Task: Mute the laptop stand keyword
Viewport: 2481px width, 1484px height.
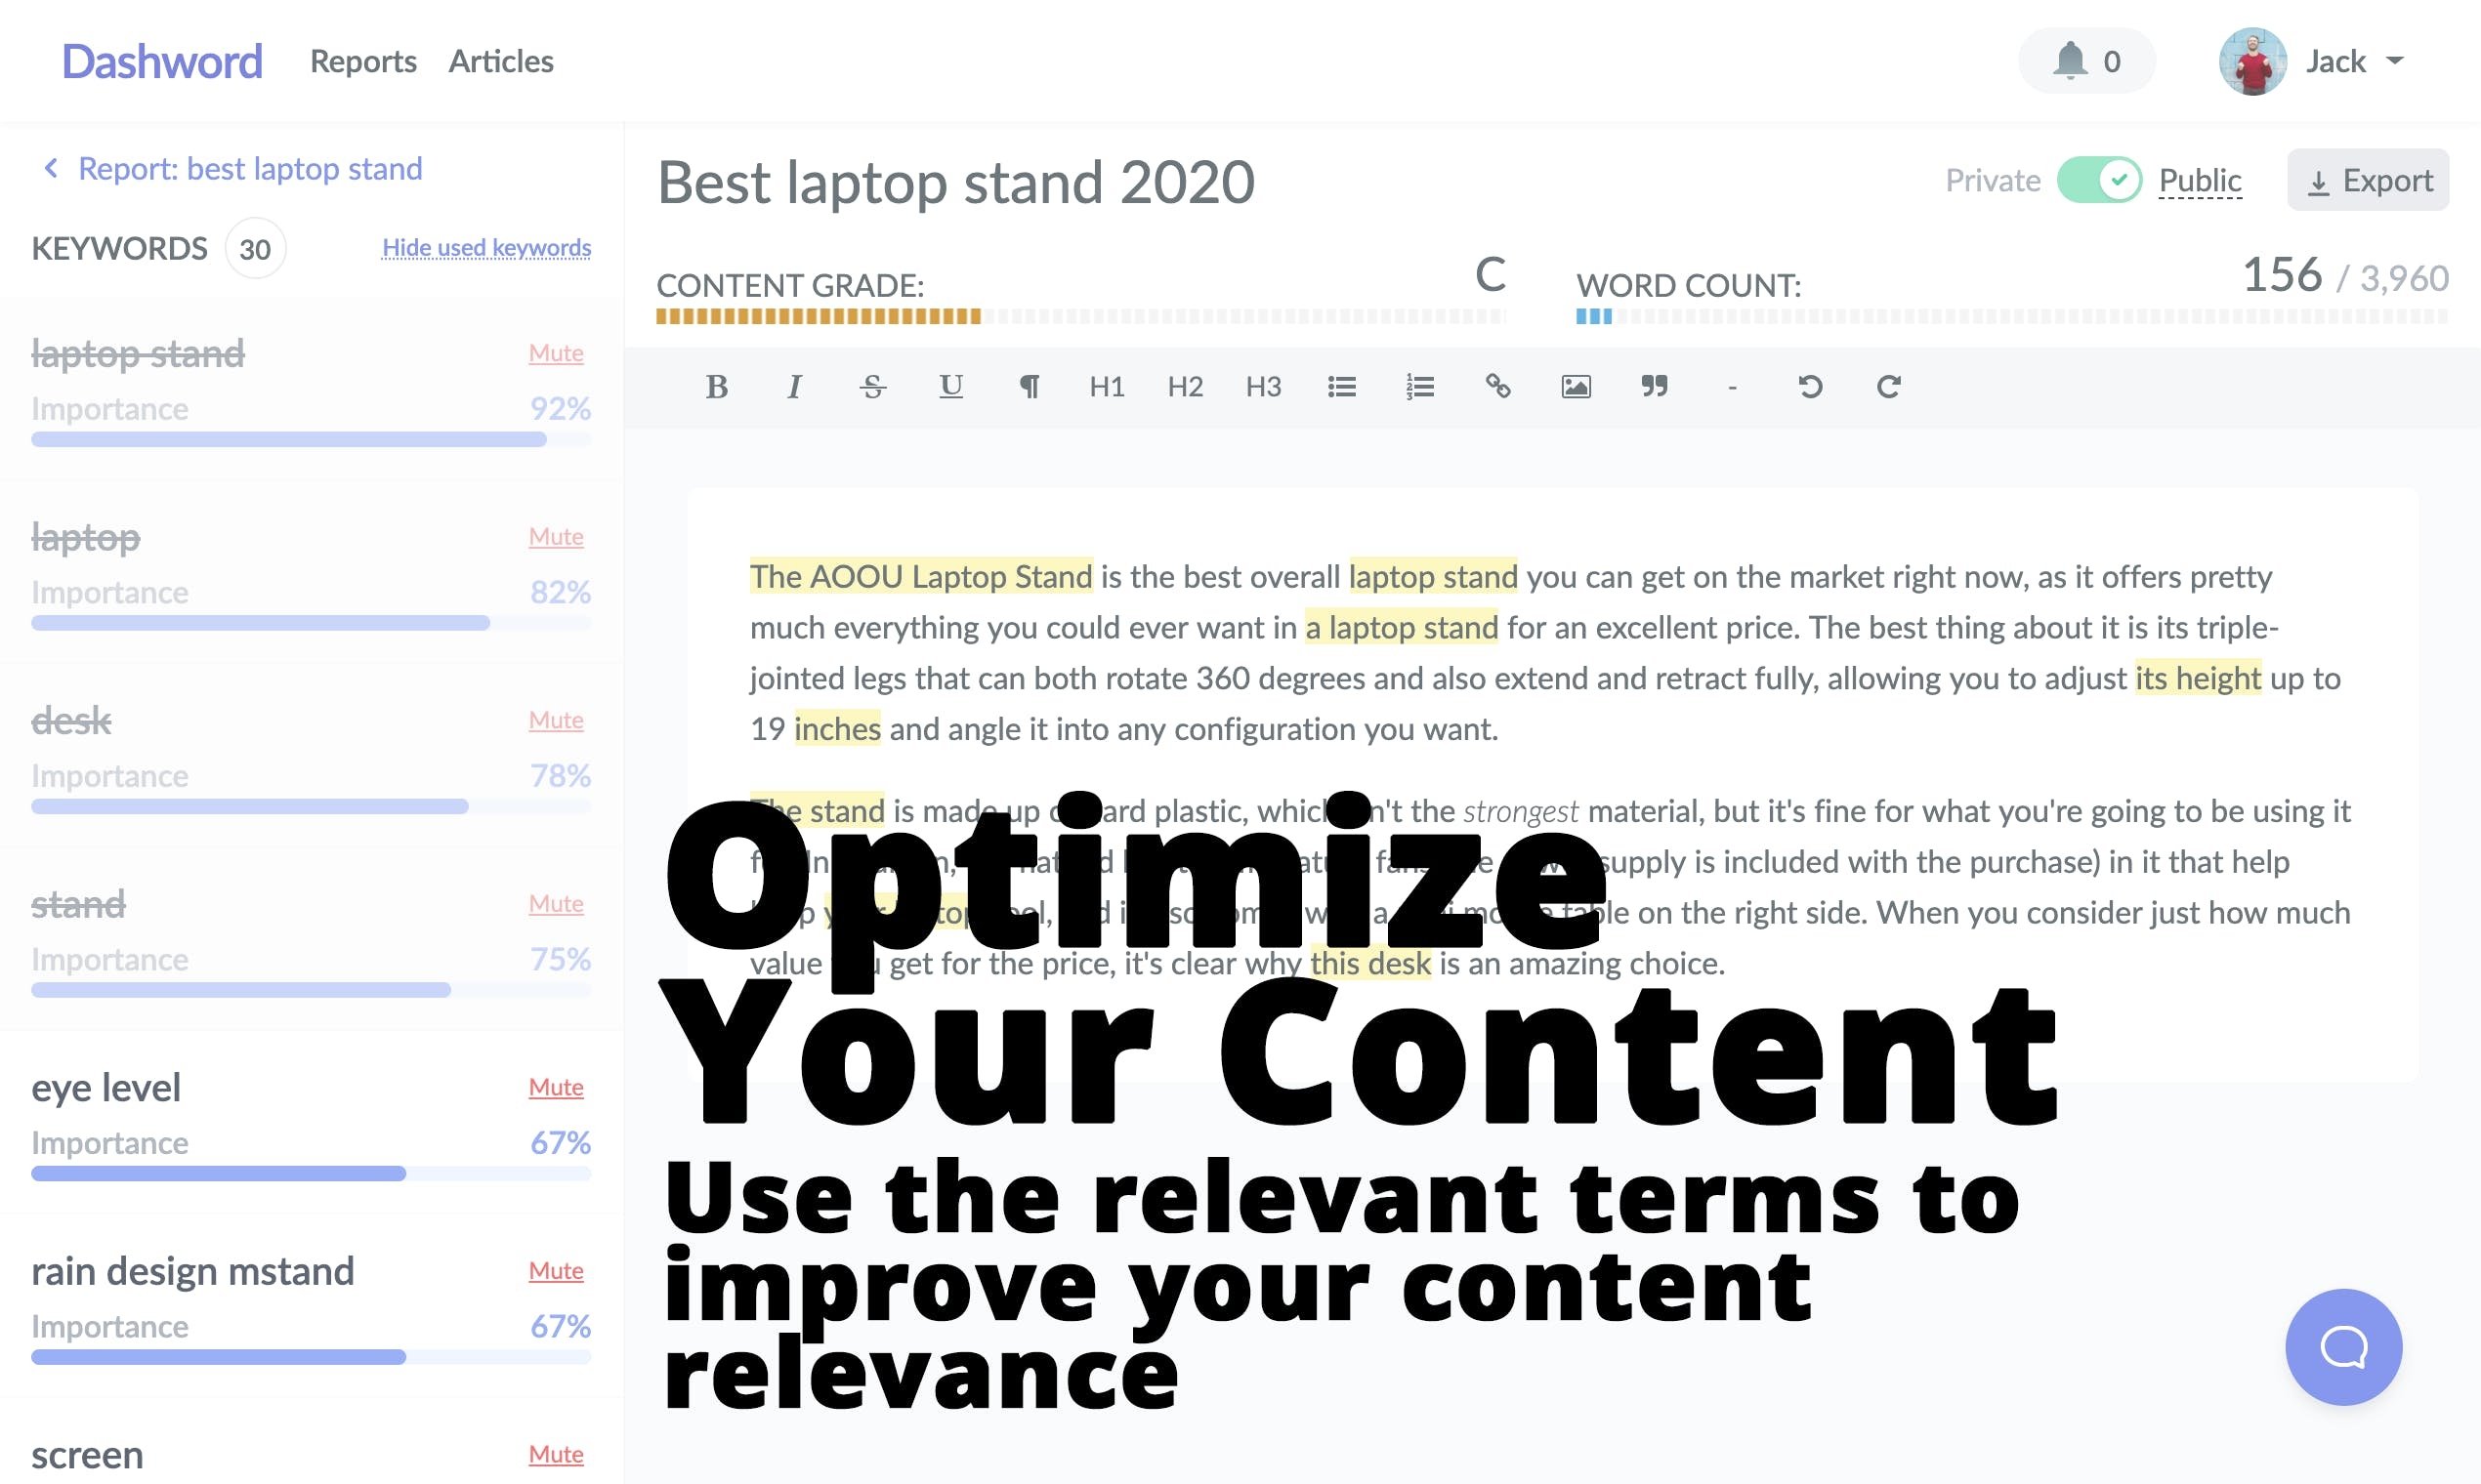Action: point(555,353)
